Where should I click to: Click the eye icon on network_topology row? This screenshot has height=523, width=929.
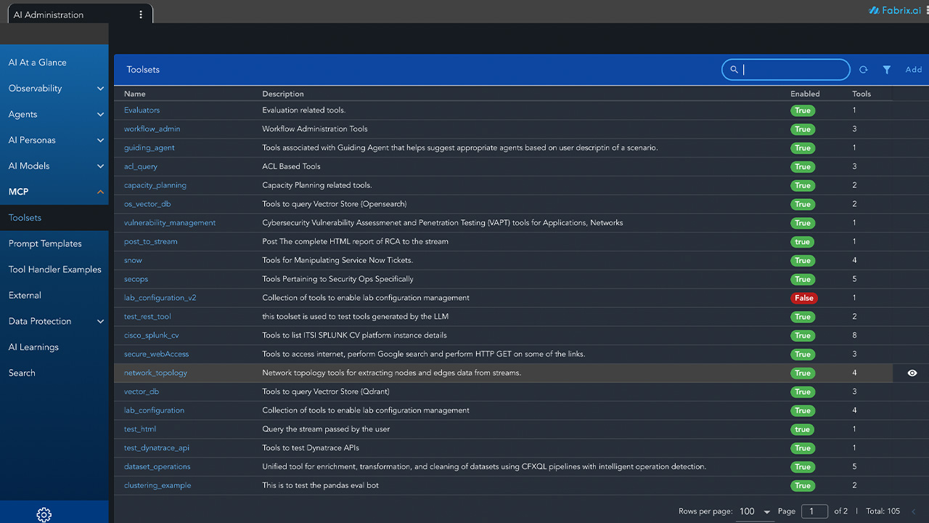click(912, 373)
